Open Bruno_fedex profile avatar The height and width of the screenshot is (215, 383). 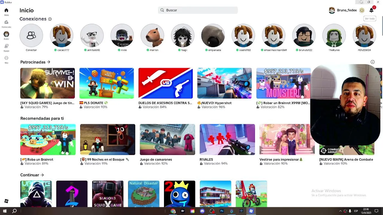point(332,10)
